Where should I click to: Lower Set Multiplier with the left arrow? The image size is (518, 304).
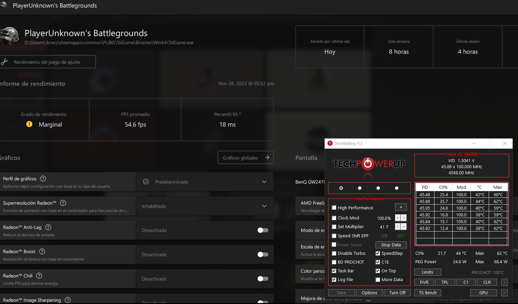(398, 226)
